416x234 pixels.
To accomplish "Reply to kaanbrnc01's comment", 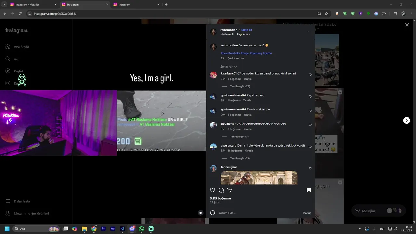I will [x=247, y=79].
